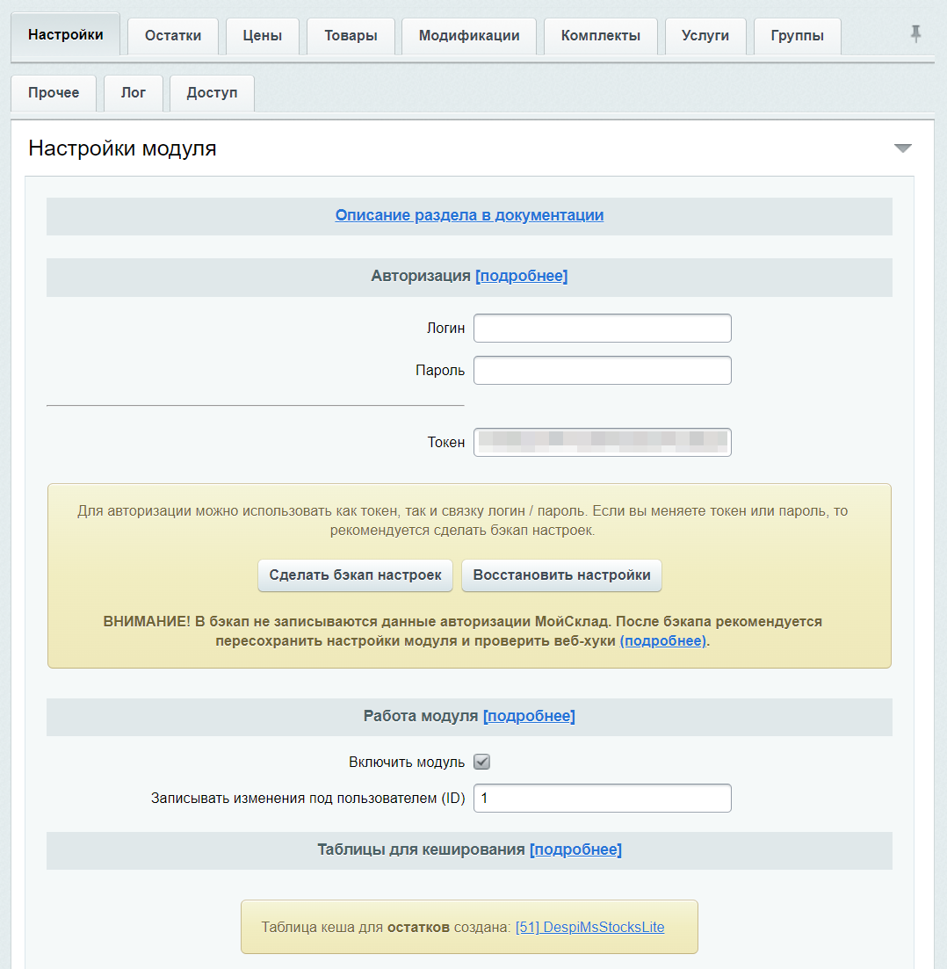Screen dimensions: 947x969
Task: Go to the Модификации tab
Action: click(469, 36)
